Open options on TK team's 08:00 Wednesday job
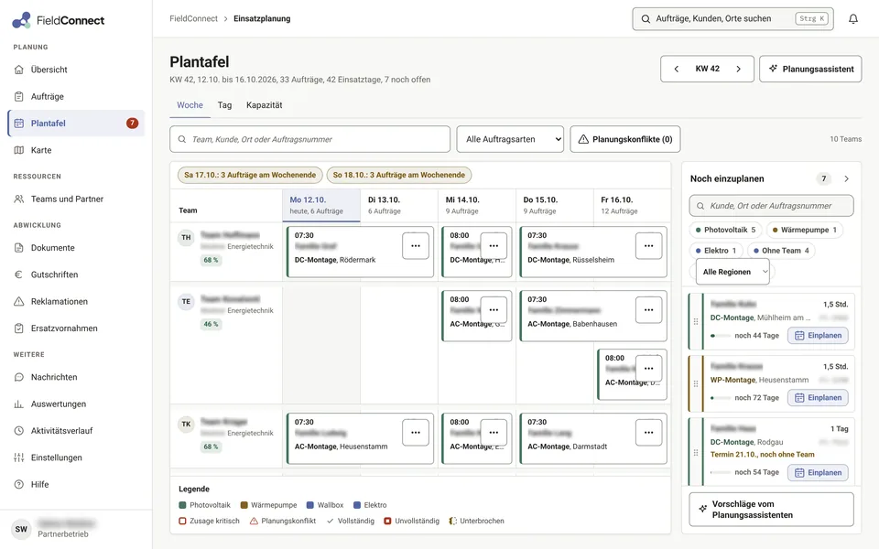879x549 pixels. (x=494, y=433)
